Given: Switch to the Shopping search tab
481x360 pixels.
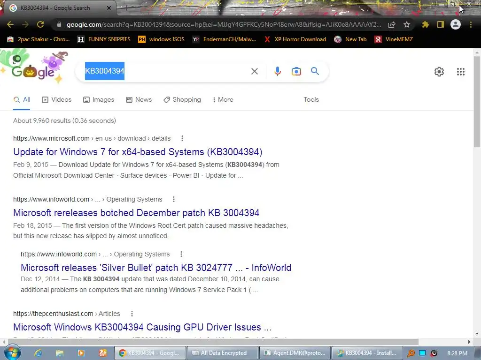Looking at the screenshot, I should pyautogui.click(x=182, y=99).
